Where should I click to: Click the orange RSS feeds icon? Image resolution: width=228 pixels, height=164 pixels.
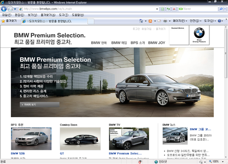pyautogui.click(x=150, y=21)
